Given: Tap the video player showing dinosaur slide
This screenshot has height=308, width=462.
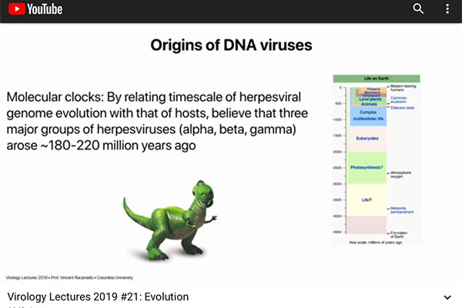Looking at the screenshot, I should coord(231,153).
